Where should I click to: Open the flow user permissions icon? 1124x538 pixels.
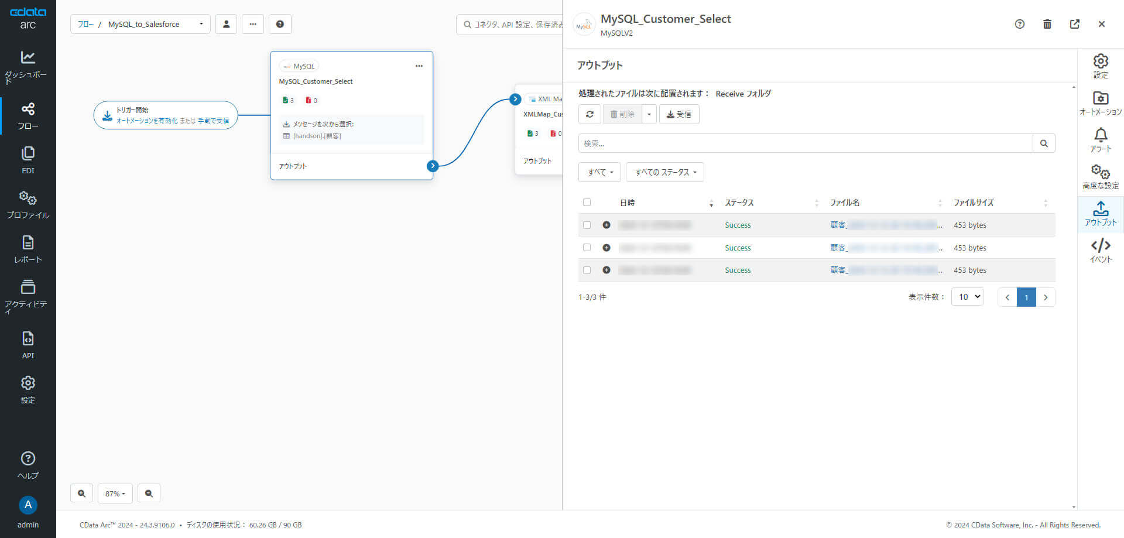coord(226,24)
